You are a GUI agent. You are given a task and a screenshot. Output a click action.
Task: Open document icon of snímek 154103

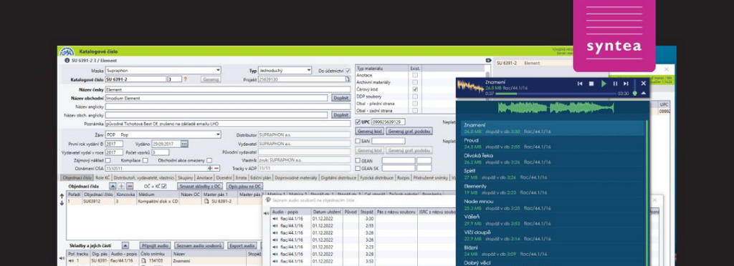(144, 261)
